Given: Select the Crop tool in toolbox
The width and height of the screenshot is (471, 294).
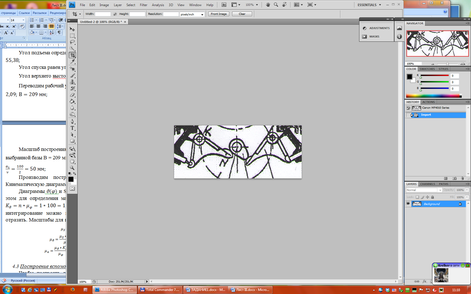Looking at the screenshot, I should click(72, 55).
